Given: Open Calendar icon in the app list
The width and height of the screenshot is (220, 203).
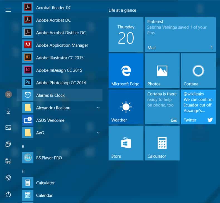Looking at the screenshot, I should point(28,195).
